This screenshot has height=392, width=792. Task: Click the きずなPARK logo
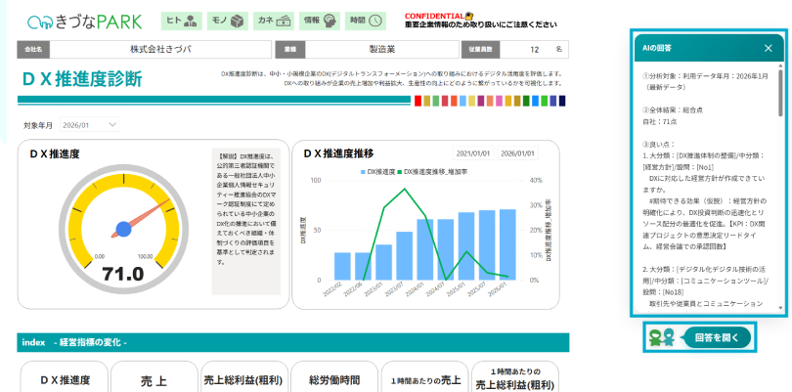(84, 21)
